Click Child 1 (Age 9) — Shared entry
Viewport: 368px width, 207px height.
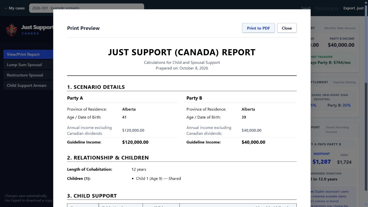(158, 179)
